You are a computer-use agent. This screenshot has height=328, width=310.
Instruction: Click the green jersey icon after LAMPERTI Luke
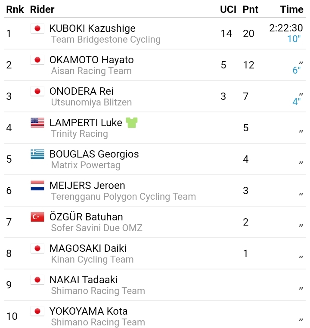pyautogui.click(x=132, y=123)
